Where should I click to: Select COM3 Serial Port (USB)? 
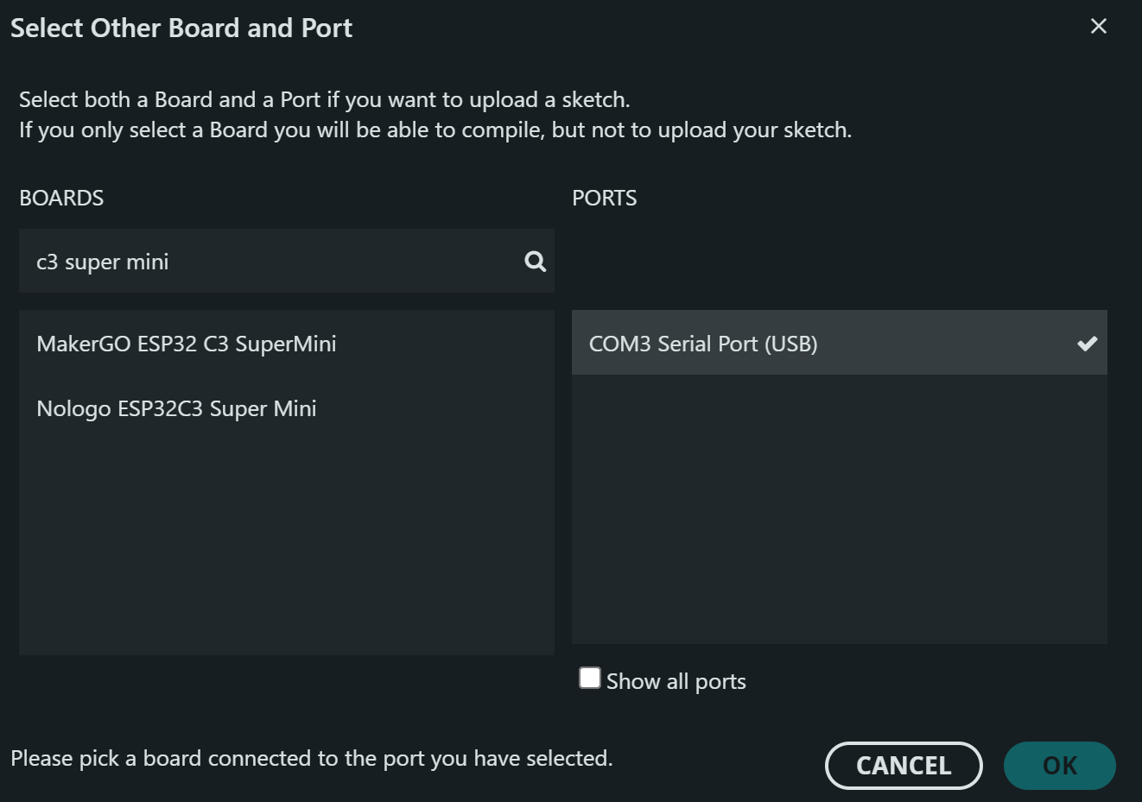pos(703,344)
